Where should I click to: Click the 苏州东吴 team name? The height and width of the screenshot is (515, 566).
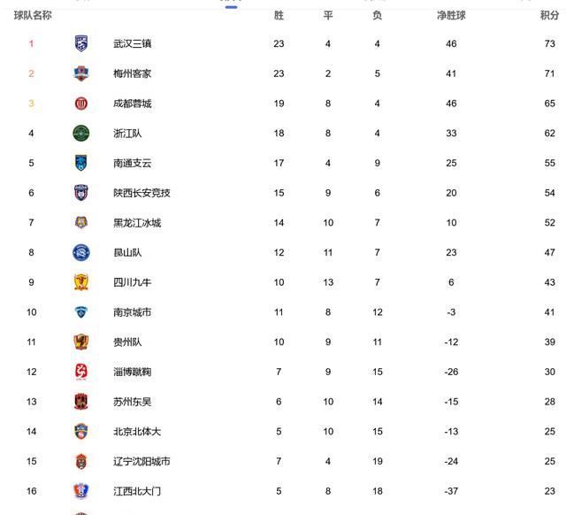(x=132, y=402)
